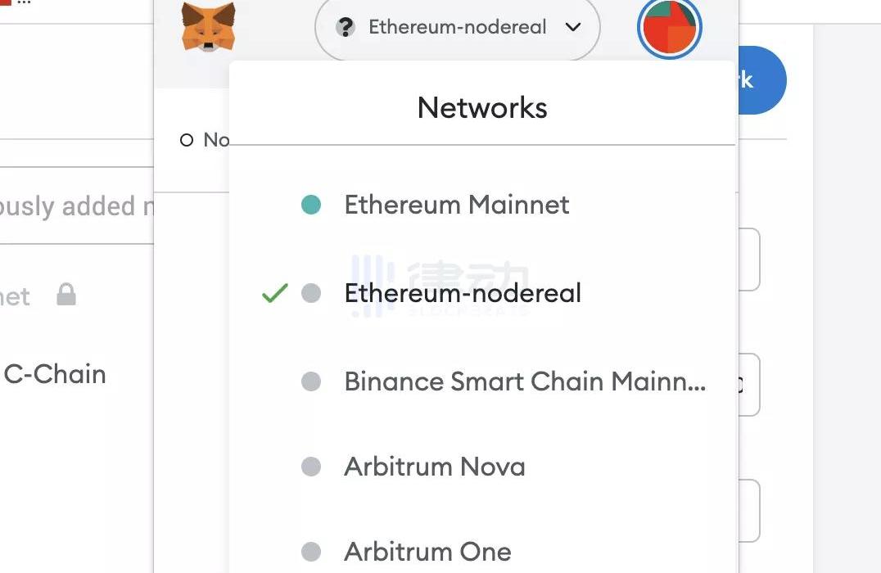Open the account menu via circular avatar
This screenshot has height=573, width=881.
tap(669, 27)
